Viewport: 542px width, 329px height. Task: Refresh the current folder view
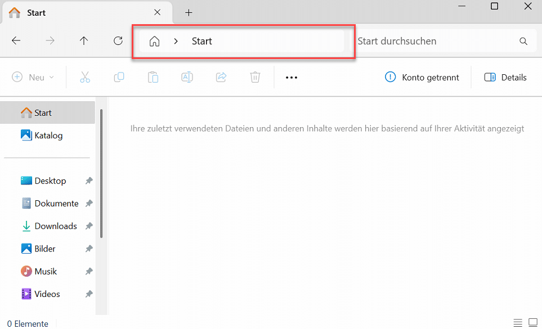[118, 41]
